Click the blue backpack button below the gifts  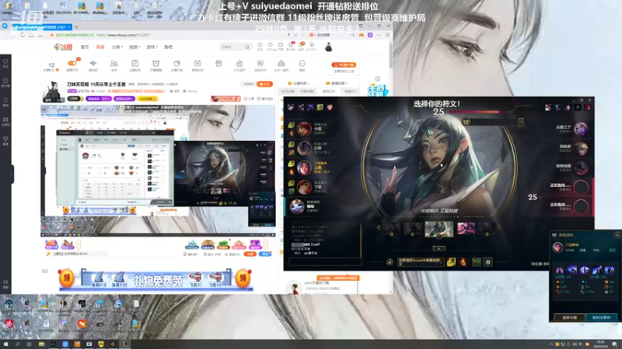click(264, 254)
